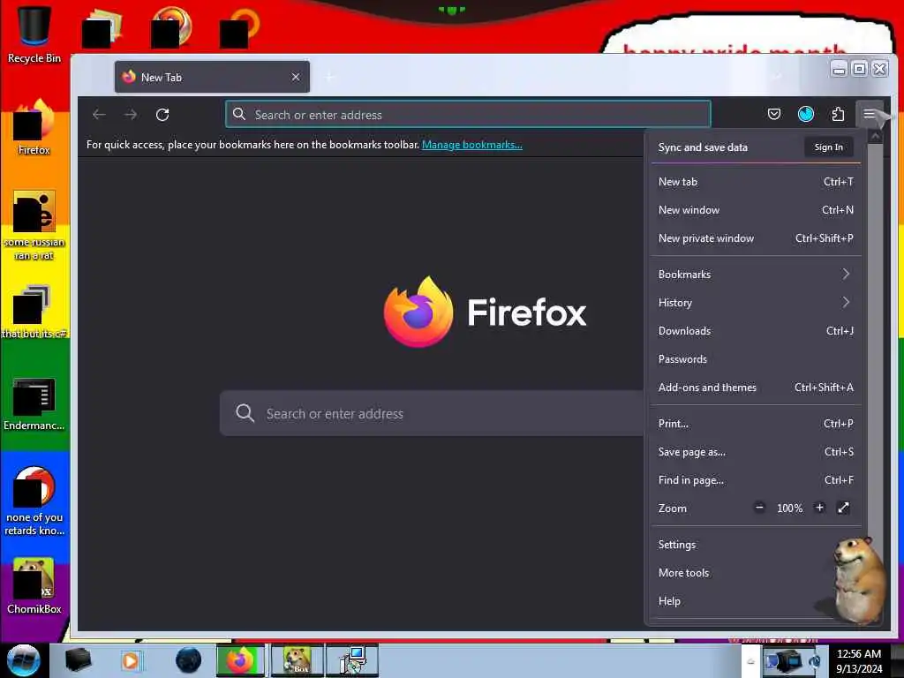List all tabs dropdown arrow
Viewport: 904px width, 678px height.
[777, 76]
